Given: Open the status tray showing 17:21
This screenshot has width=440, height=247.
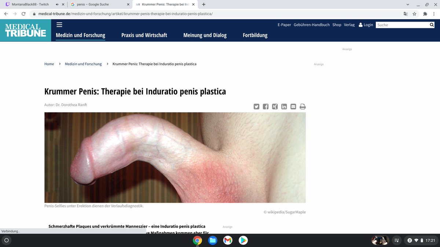Looking at the screenshot, I should point(421,240).
